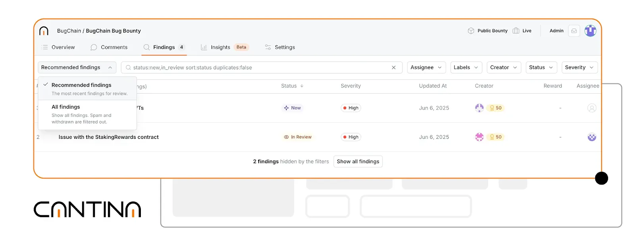
Task: Open the Severity filter dropdown
Action: pyautogui.click(x=579, y=67)
